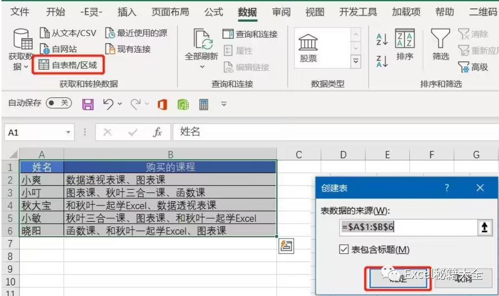Image resolution: width=499 pixels, height=296 pixels.
Task: Click the fx insert function icon
Action: coord(158,132)
